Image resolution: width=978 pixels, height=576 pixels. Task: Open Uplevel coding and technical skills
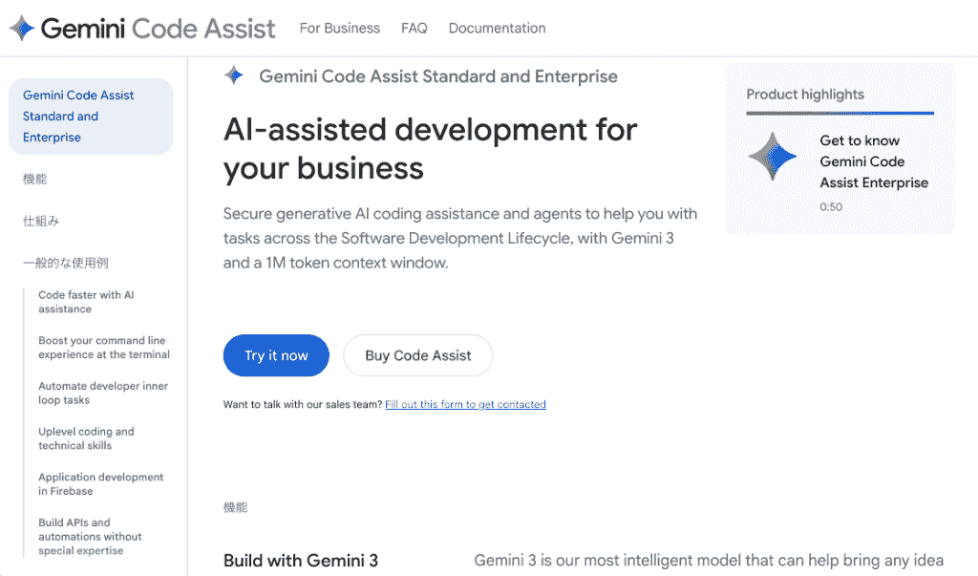coord(86,438)
